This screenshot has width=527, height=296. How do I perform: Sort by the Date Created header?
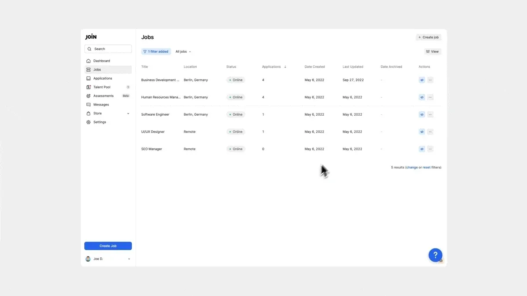[315, 67]
